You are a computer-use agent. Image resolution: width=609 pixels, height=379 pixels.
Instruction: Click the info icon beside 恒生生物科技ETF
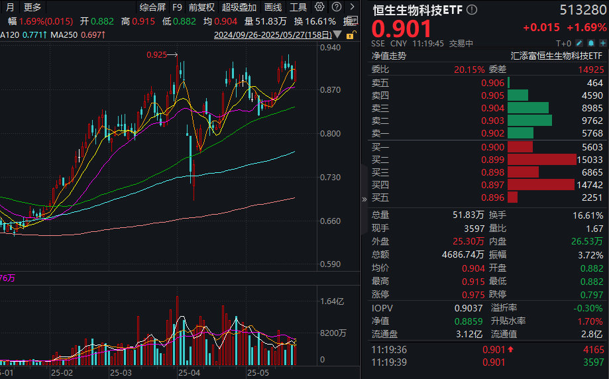click(x=472, y=10)
